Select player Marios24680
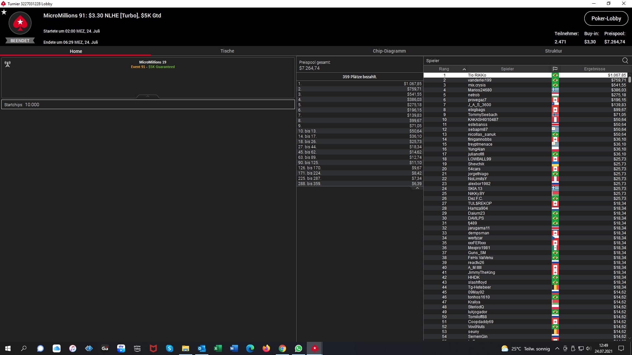 point(525,90)
